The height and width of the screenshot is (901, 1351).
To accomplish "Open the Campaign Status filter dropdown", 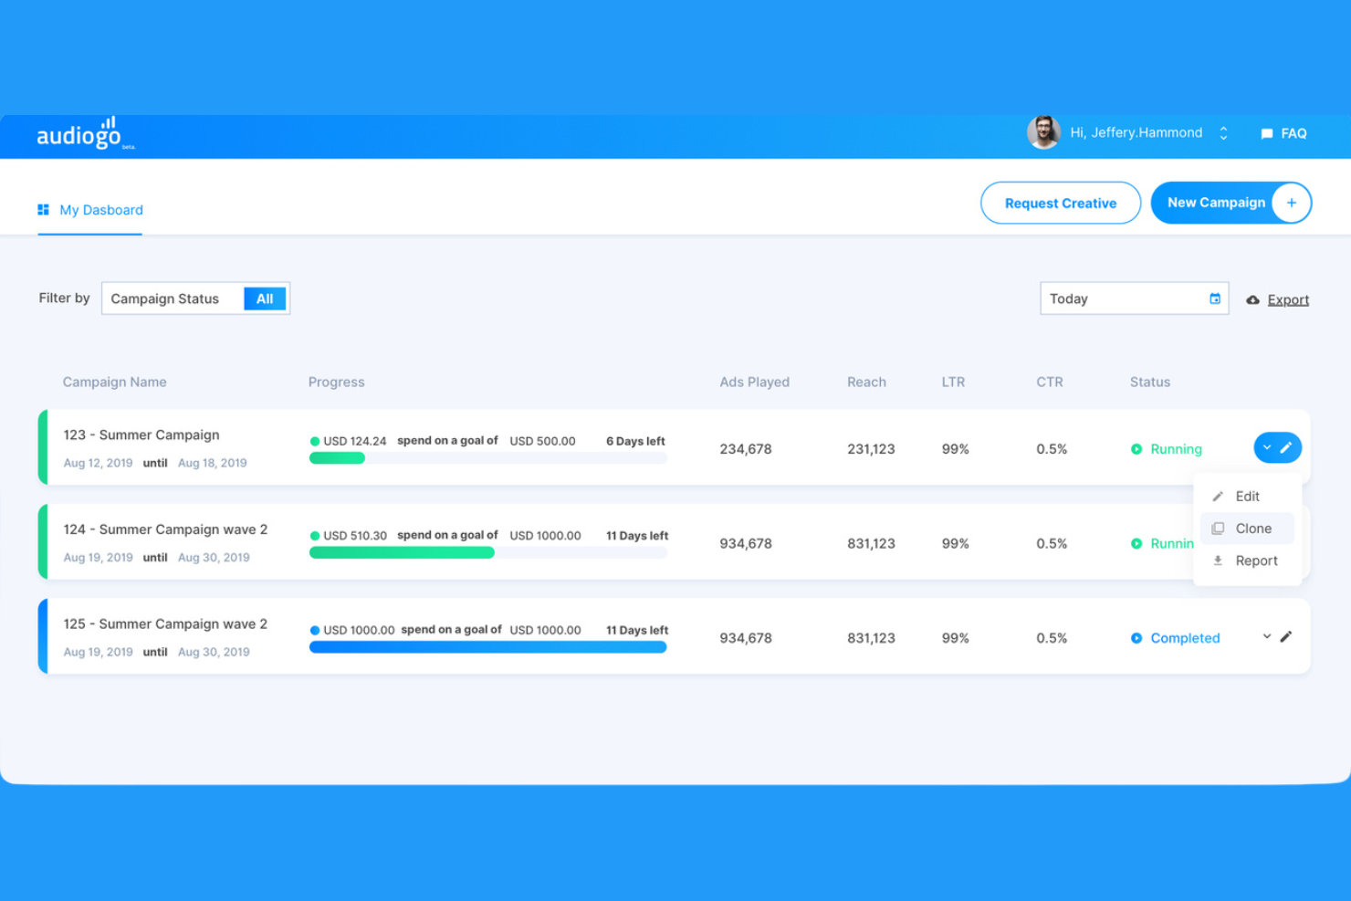I will point(195,299).
